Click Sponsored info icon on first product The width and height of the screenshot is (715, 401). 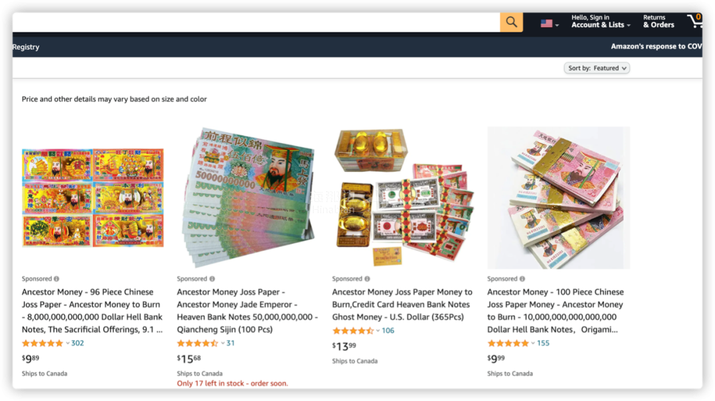click(56, 279)
